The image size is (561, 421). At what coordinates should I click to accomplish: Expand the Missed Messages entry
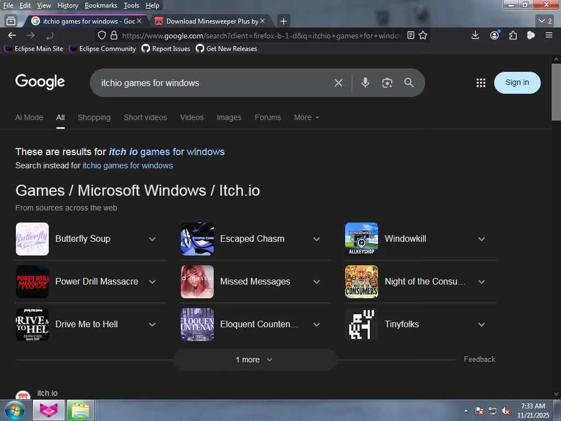[x=317, y=282]
